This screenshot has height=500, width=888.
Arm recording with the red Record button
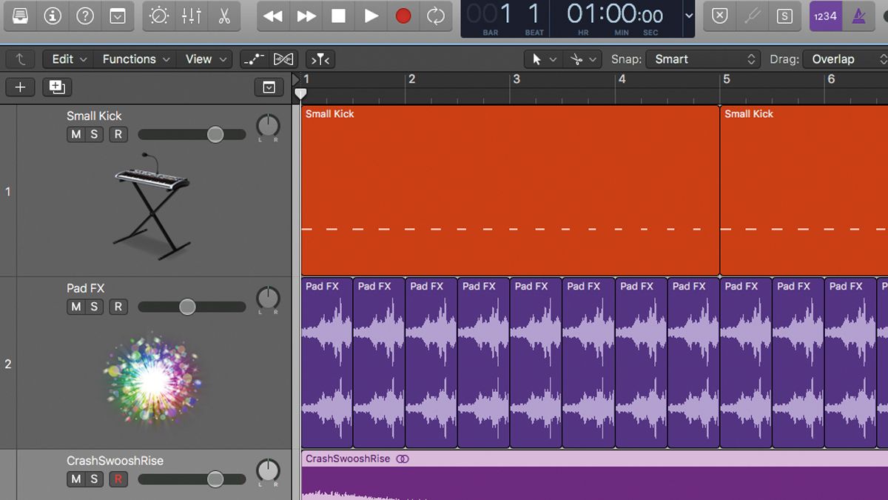coord(403,15)
